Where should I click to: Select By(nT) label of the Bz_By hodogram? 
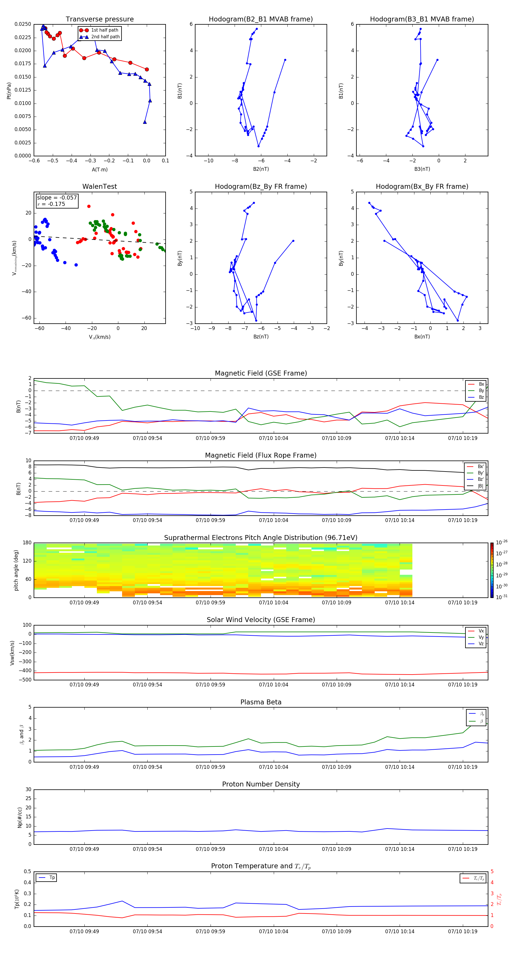pyautogui.click(x=180, y=258)
